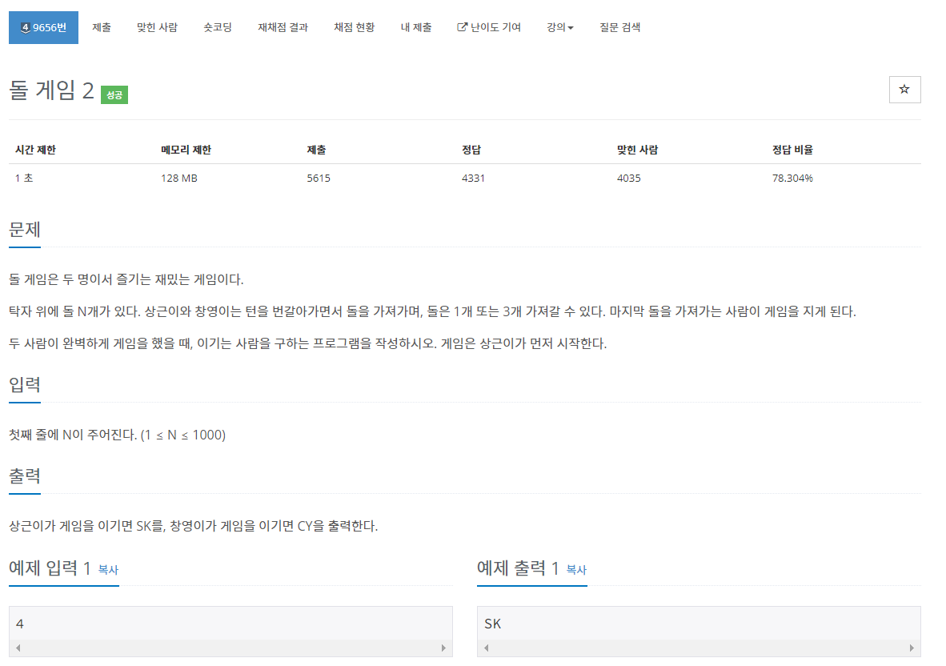Open the 9656번 problem tab
This screenshot has height=666, width=946.
(43, 27)
